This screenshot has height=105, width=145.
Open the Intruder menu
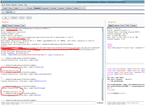[8, 5]
